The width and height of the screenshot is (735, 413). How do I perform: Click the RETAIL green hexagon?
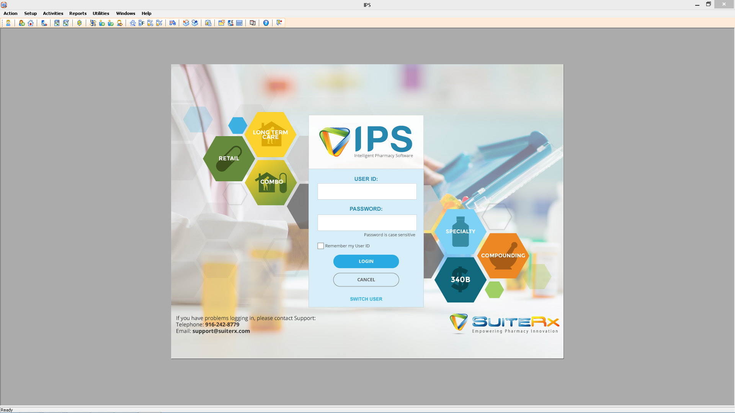(x=229, y=158)
